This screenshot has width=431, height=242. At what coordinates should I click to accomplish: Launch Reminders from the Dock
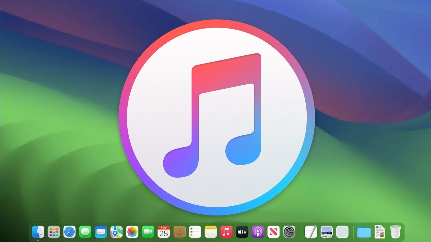click(x=195, y=232)
